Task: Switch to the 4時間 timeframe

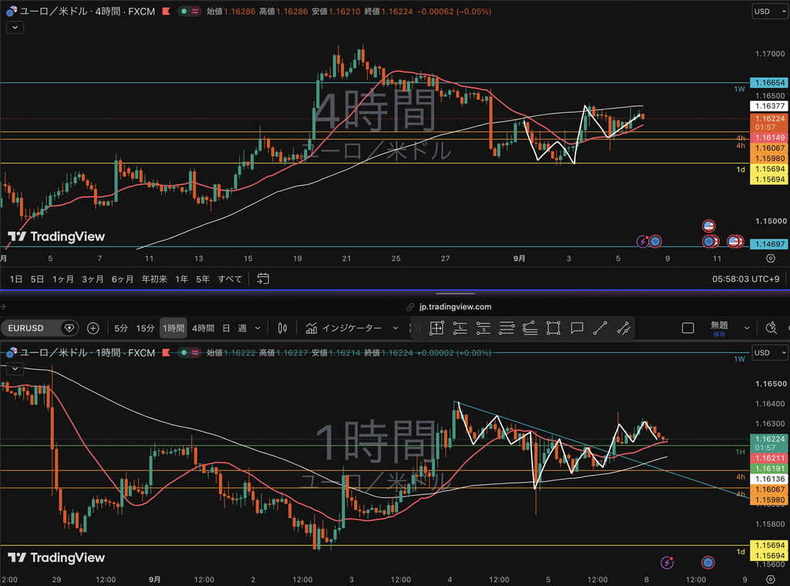Action: click(x=203, y=328)
